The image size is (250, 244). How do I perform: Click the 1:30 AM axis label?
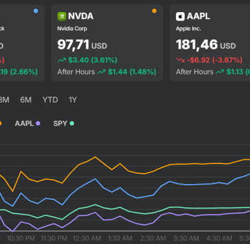[x=120, y=239]
